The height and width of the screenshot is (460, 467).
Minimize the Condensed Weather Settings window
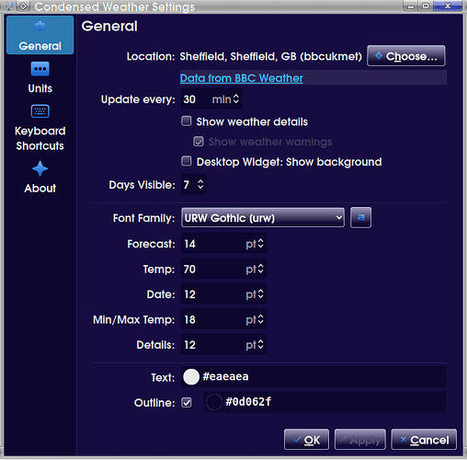tap(411, 6)
